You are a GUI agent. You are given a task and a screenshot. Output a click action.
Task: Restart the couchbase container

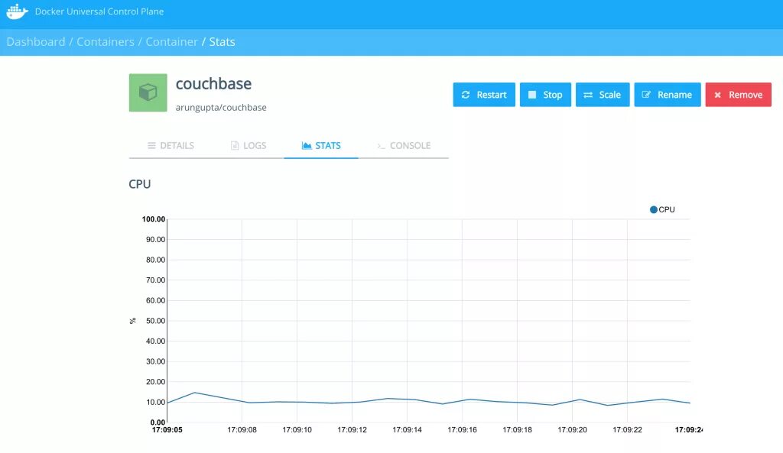[484, 95]
